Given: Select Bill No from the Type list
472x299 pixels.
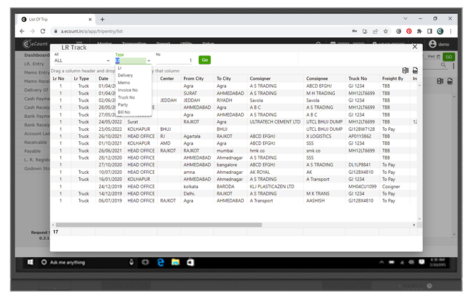Looking at the screenshot, I should 124,112.
